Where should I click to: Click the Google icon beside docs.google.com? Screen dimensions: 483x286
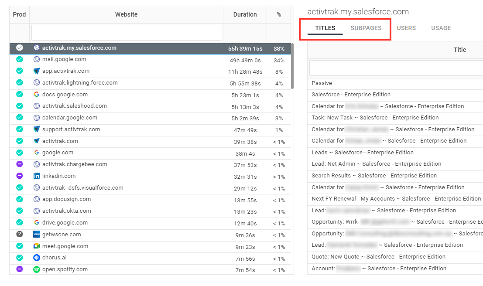point(37,95)
